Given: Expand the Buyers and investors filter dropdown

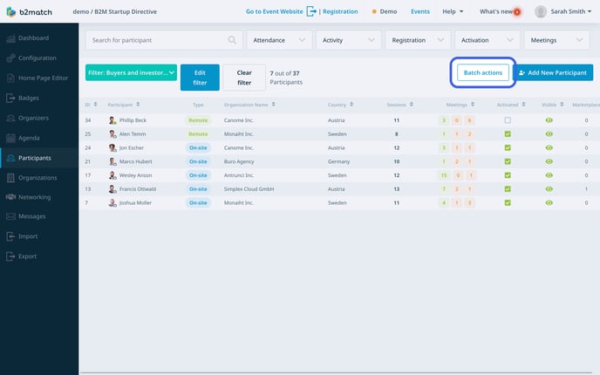Looking at the screenshot, I should (x=131, y=72).
